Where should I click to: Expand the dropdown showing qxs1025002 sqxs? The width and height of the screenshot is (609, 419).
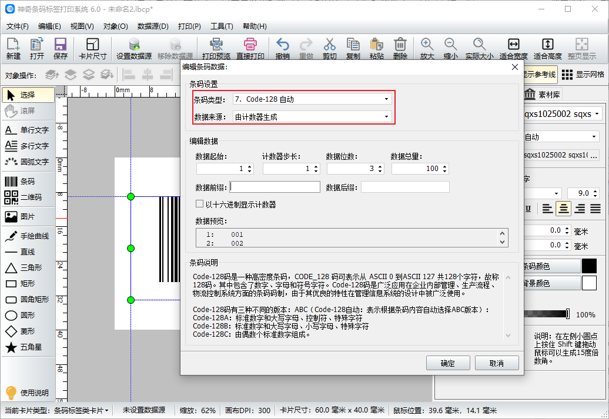click(563, 114)
